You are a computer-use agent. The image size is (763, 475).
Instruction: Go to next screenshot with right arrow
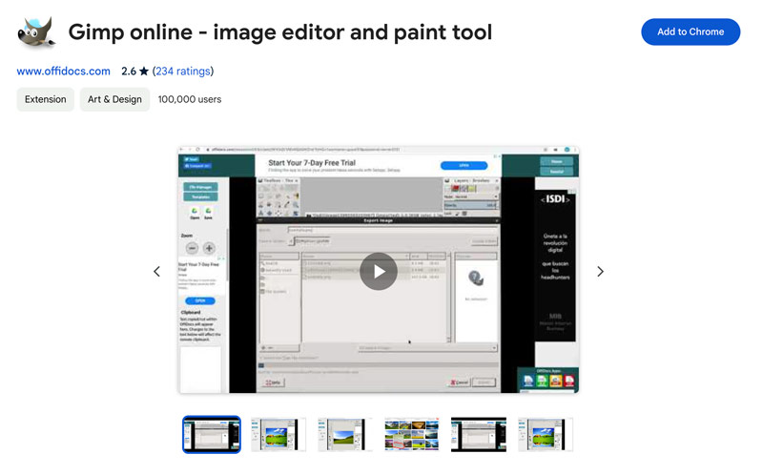[601, 271]
